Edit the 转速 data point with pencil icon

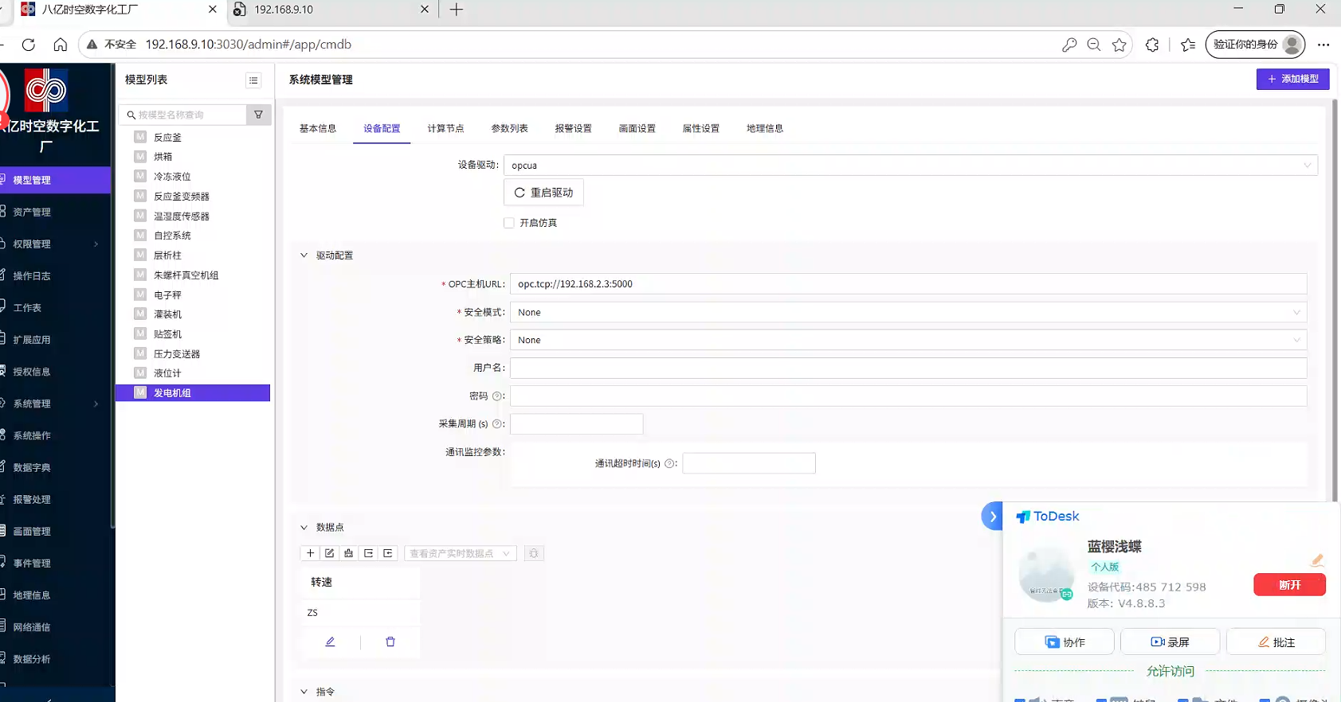pos(330,642)
